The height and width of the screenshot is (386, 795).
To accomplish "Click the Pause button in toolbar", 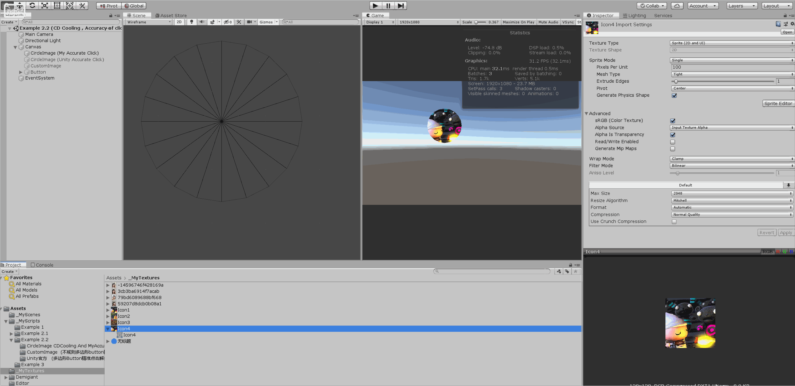I will 388,6.
